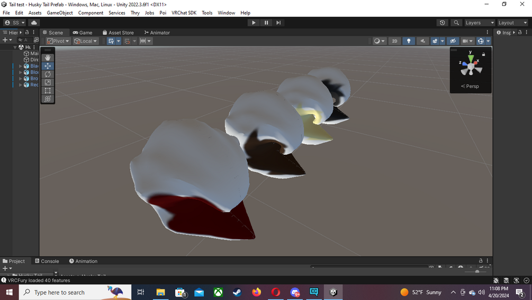Screen dimensions: 532x300
Task: Switch to the Asset Store tab
Action: pos(118,33)
